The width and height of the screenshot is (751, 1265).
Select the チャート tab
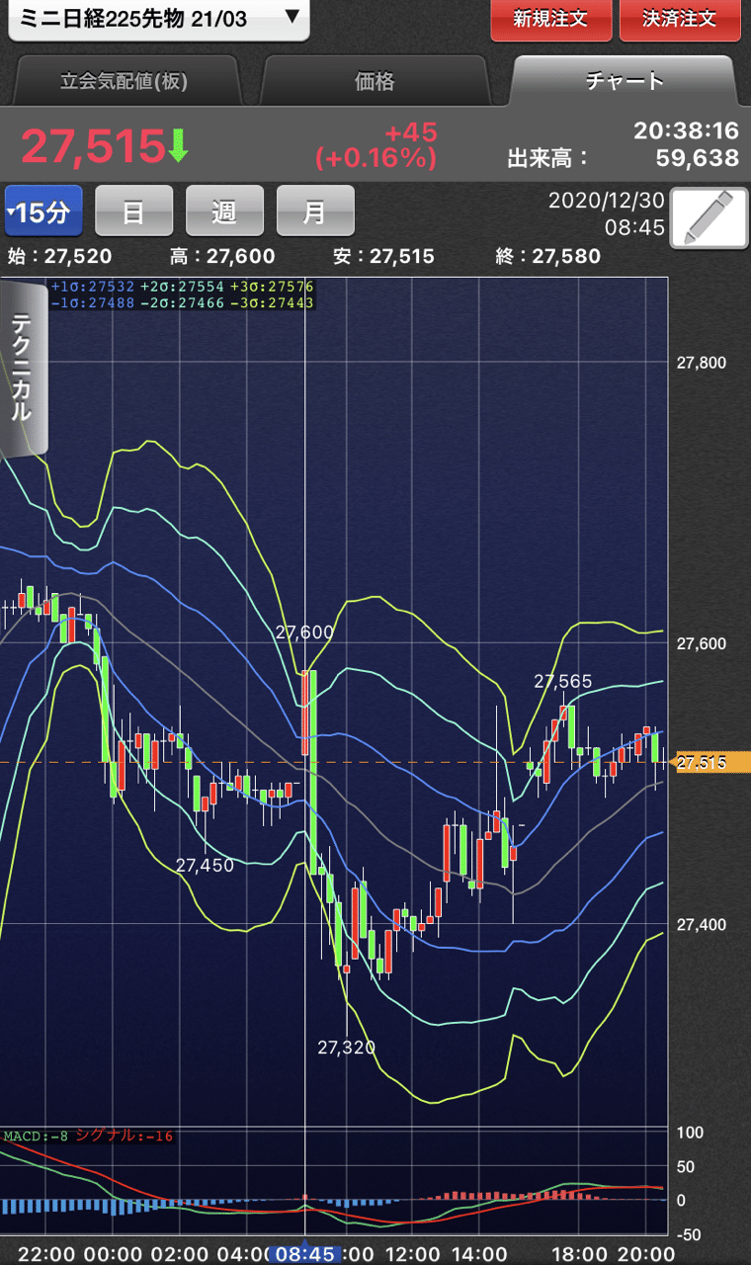point(624,82)
